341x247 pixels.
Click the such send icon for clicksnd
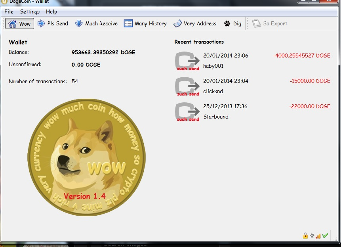(x=187, y=86)
